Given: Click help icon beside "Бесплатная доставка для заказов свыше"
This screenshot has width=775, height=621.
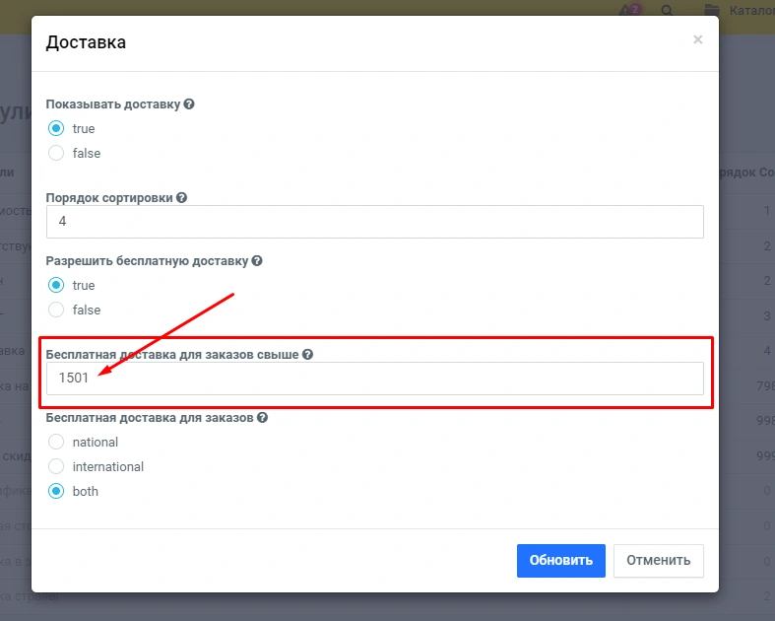Looking at the screenshot, I should pos(307,354).
